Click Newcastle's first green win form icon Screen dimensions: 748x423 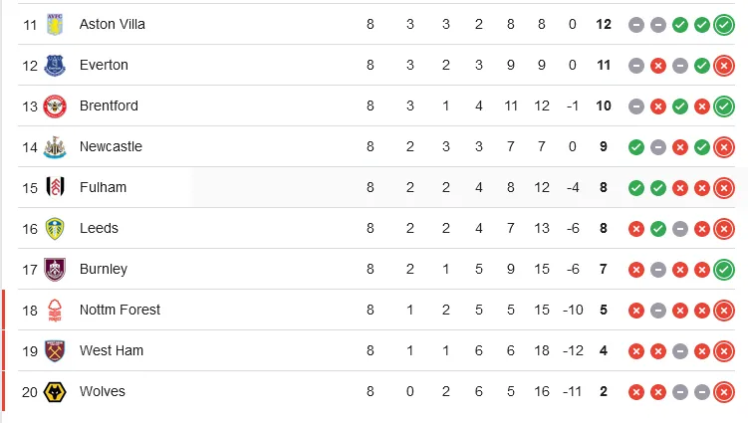click(635, 146)
